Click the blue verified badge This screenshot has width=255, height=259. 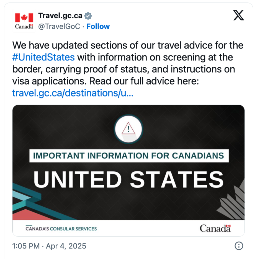pyautogui.click(x=88, y=16)
